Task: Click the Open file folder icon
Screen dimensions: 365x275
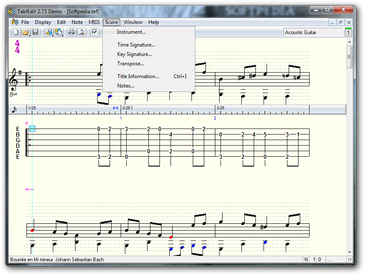Action: (26, 32)
